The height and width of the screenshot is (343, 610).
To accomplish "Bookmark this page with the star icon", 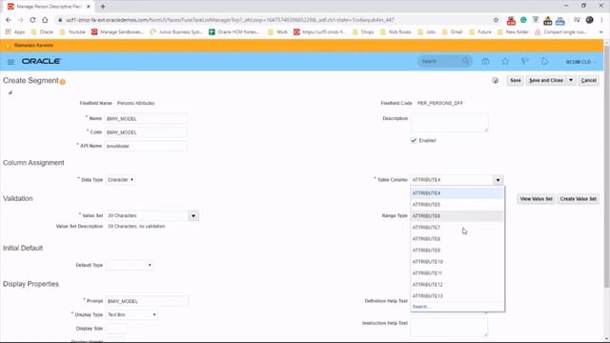I will (496, 20).
